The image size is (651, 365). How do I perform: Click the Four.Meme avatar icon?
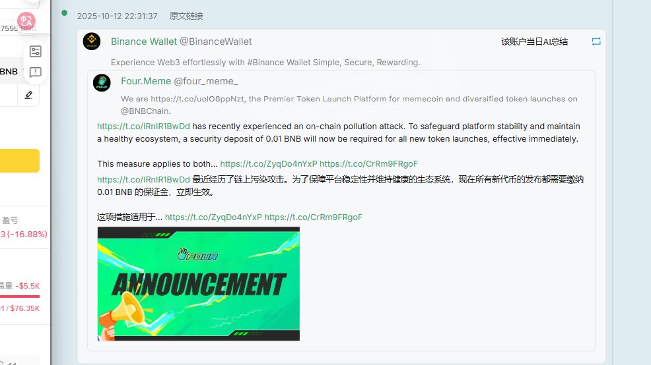(x=102, y=82)
